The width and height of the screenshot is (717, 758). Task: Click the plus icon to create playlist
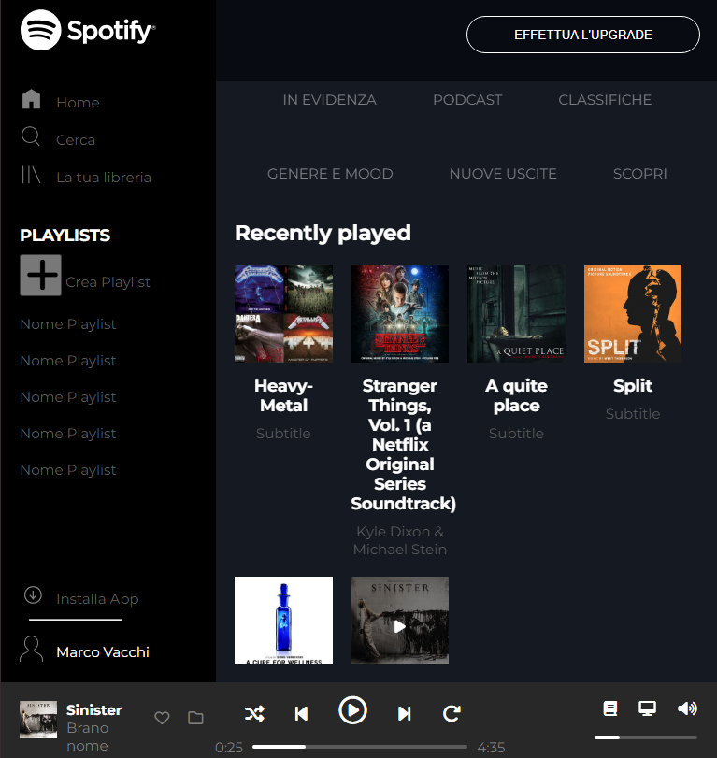click(40, 275)
